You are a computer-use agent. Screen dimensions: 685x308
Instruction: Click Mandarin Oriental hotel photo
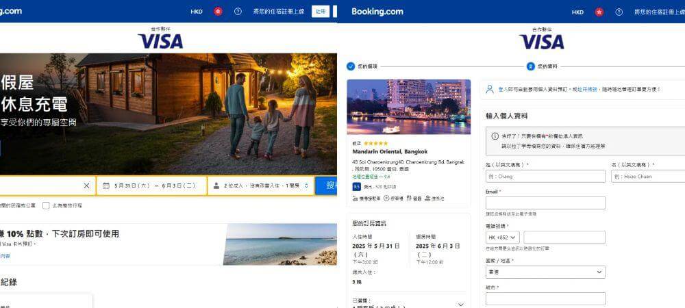409,107
